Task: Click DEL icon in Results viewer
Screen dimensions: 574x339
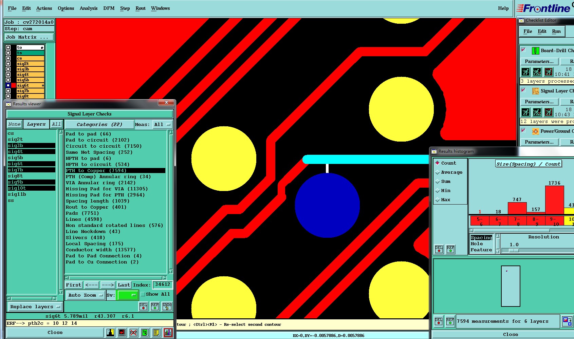Action: click(x=143, y=306)
